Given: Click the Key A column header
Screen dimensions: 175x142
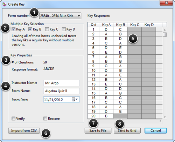Looking at the screenshot, I should pyautogui.click(x=106, y=25).
